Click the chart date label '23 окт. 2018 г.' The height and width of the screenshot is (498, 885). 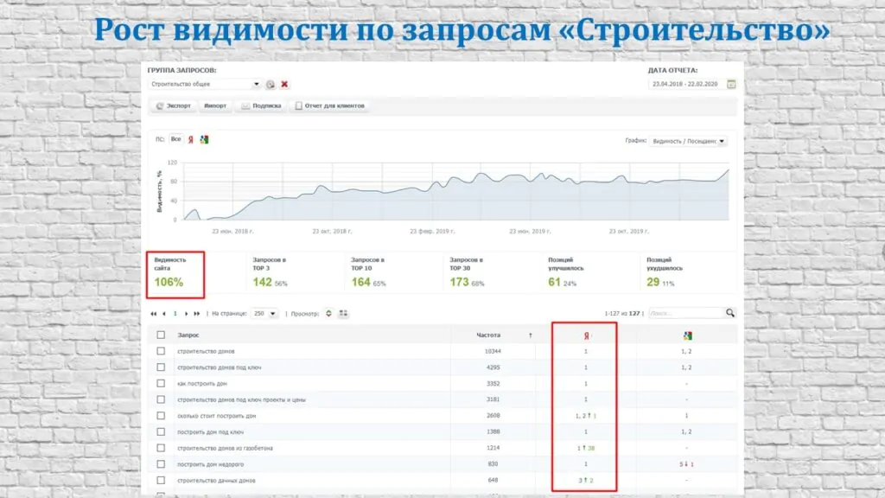332,231
